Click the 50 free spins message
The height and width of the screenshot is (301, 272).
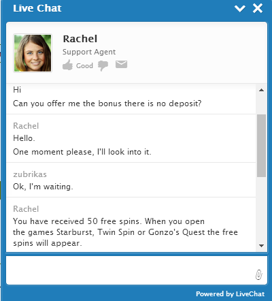coord(125,232)
